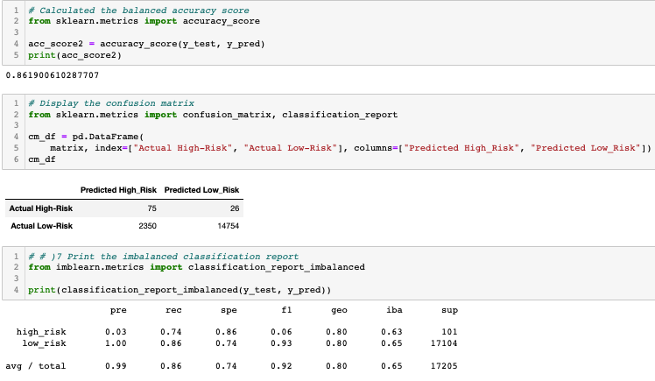
Task: Click the accuracy score output 0.861900610287707
Action: coord(53,75)
